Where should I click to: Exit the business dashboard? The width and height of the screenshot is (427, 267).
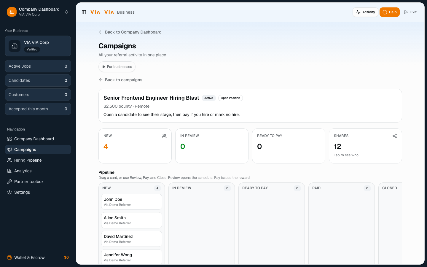point(410,12)
